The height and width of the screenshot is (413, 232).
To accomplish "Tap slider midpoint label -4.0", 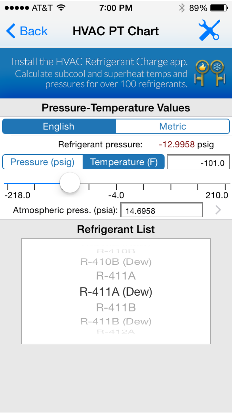I will 116,195.
